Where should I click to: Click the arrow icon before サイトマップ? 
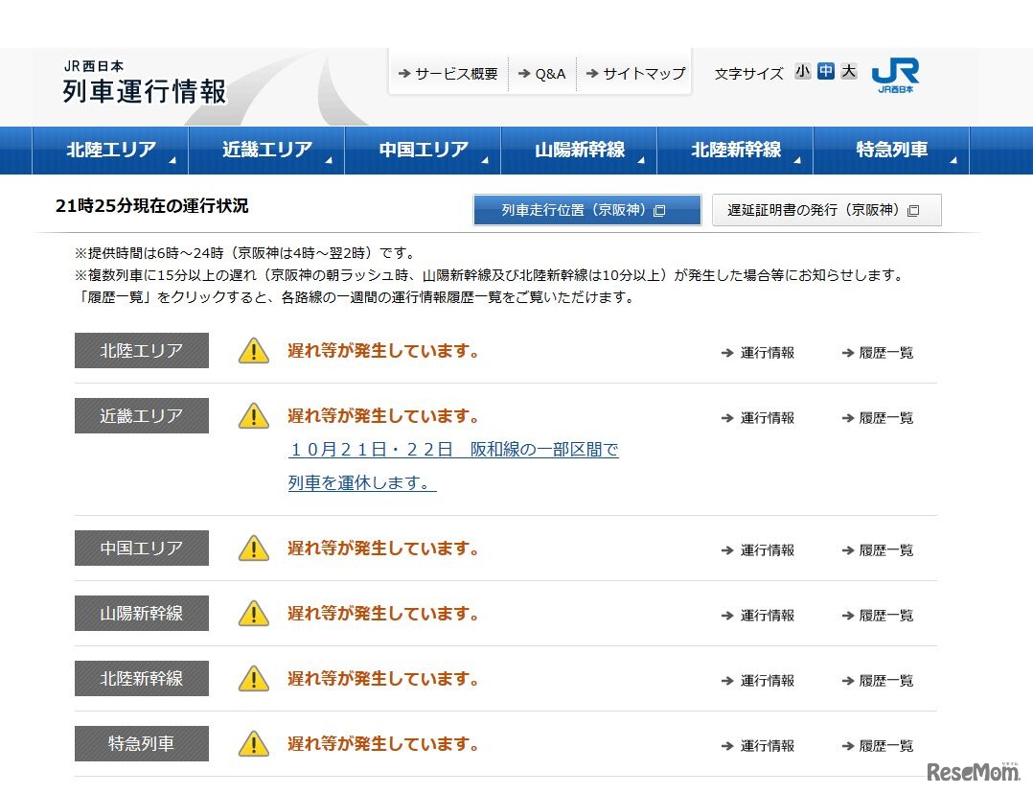click(592, 71)
